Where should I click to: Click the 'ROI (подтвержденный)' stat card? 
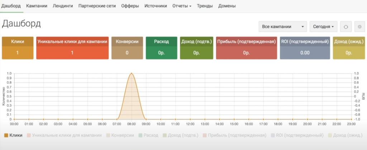[x=305, y=48]
